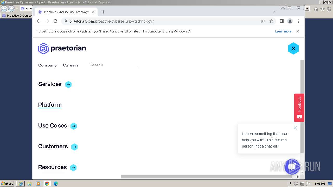Click Chrome's back arrow
333x187 pixels.
pyautogui.click(x=39, y=21)
